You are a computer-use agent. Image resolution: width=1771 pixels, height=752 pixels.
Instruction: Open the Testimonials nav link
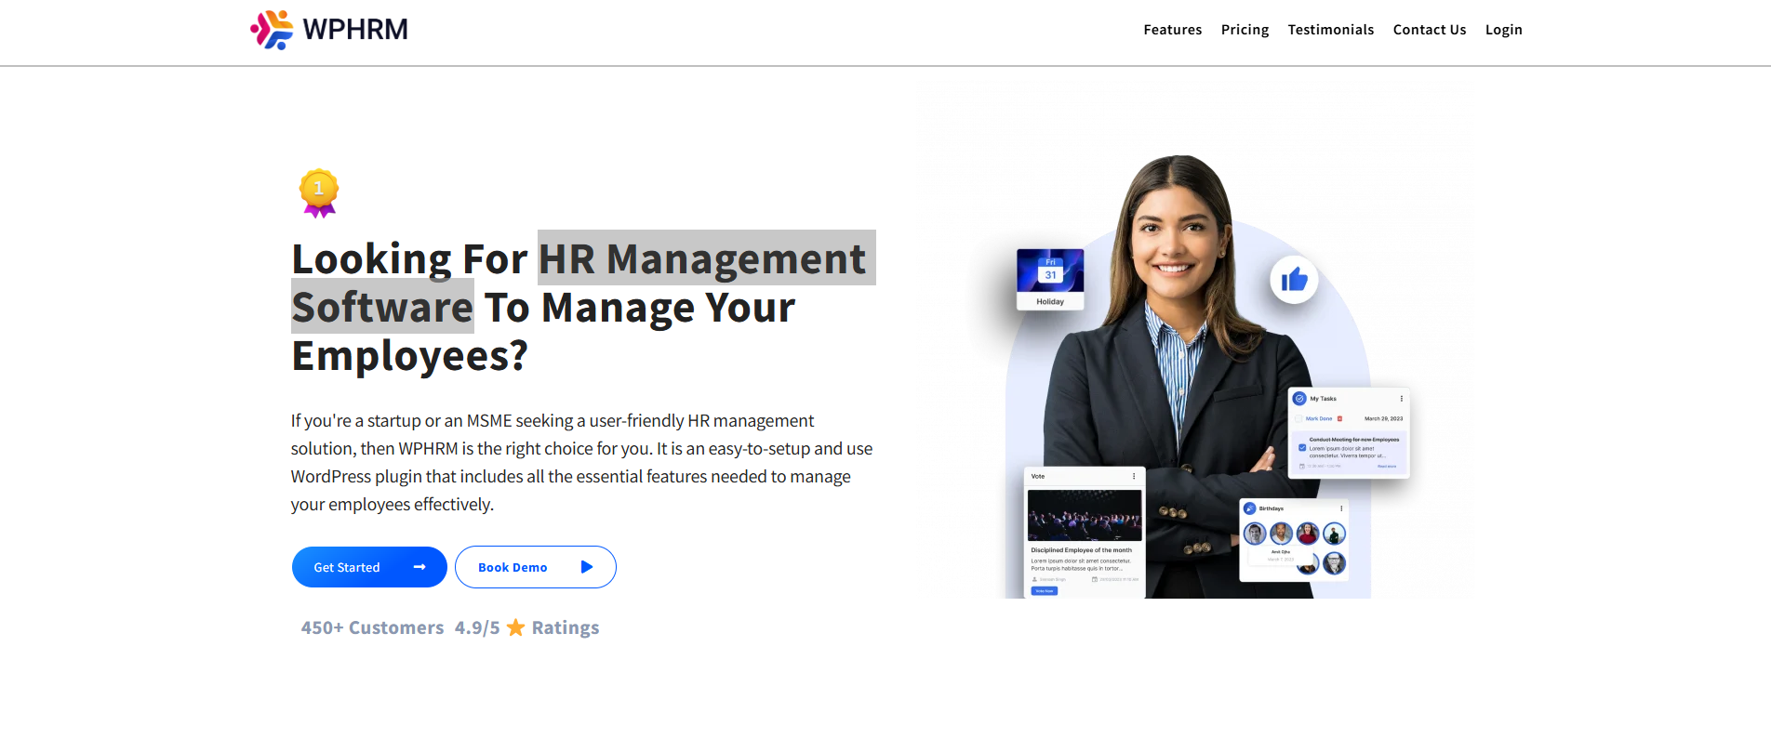1330,30
